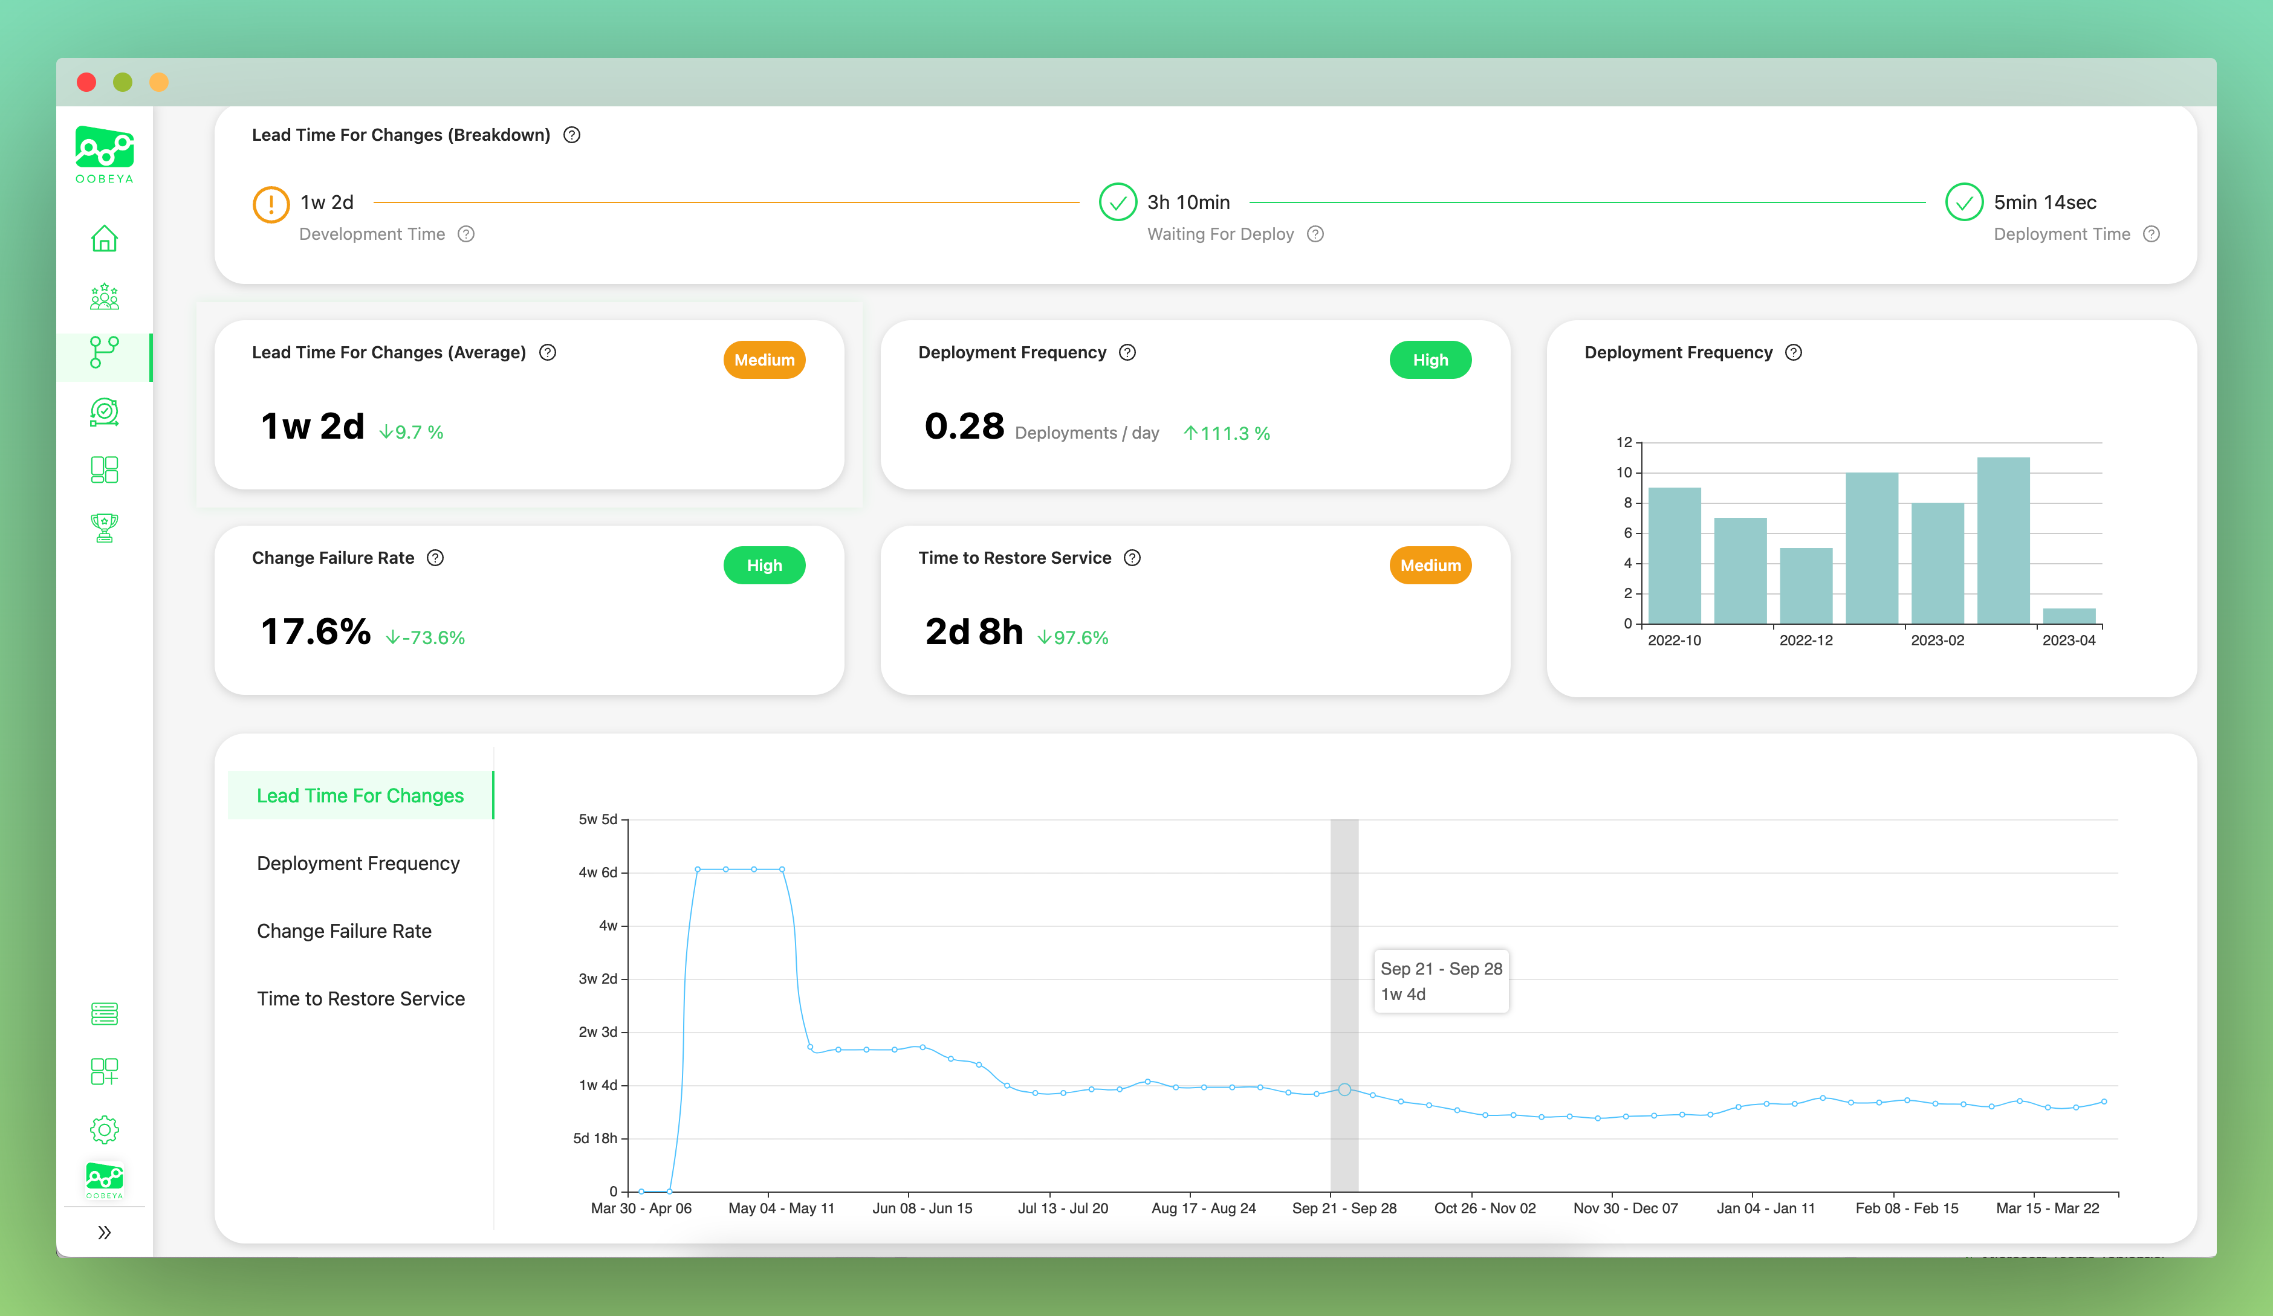
Task: Click help icon next to Change Failure Rate
Action: (x=436, y=558)
